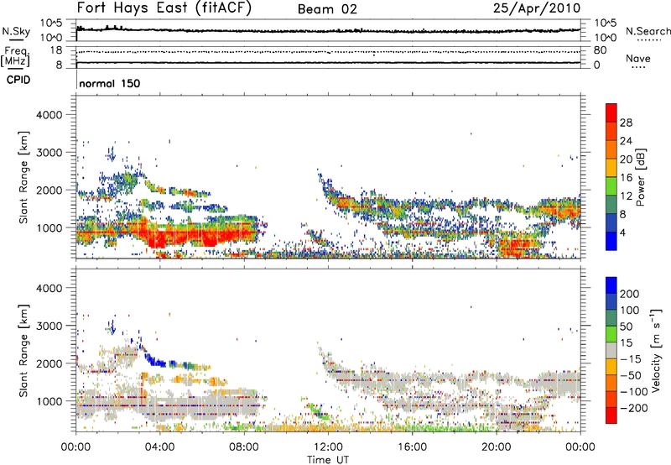This screenshot has height=465, width=671.
Task: Click the '04:00' time axis label
Action: pyautogui.click(x=159, y=447)
